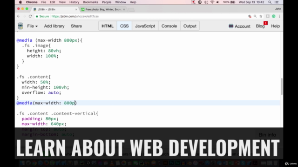Click the Spotlight search icon
This screenshot has width=298, height=167.
coord(270,2)
